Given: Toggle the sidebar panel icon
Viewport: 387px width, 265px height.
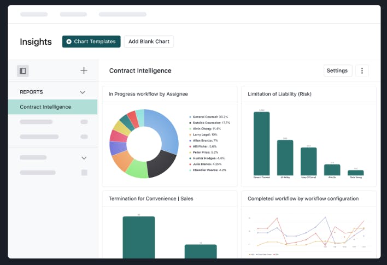Looking at the screenshot, I should click(23, 71).
